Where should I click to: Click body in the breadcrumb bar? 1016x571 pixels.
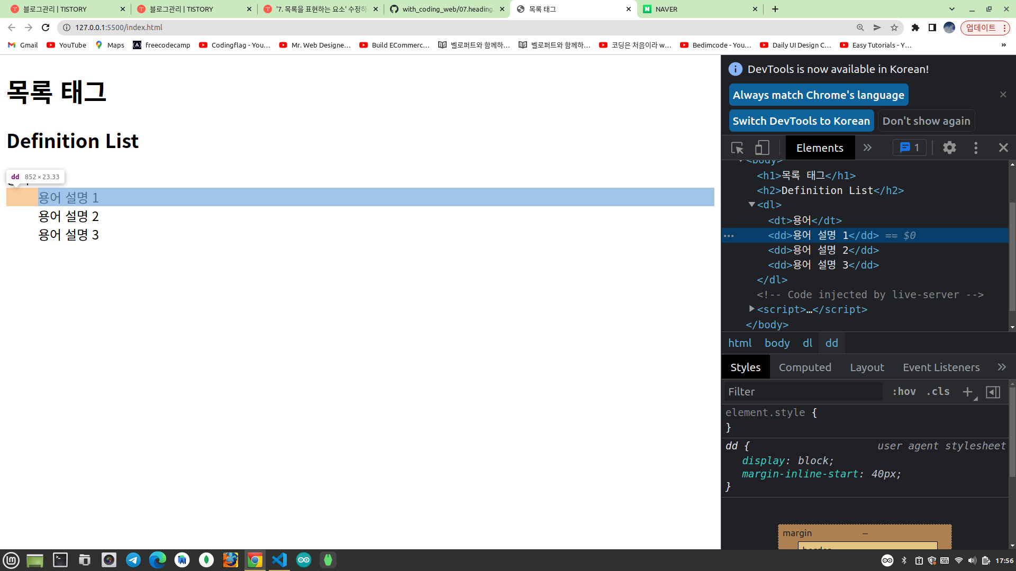point(777,343)
